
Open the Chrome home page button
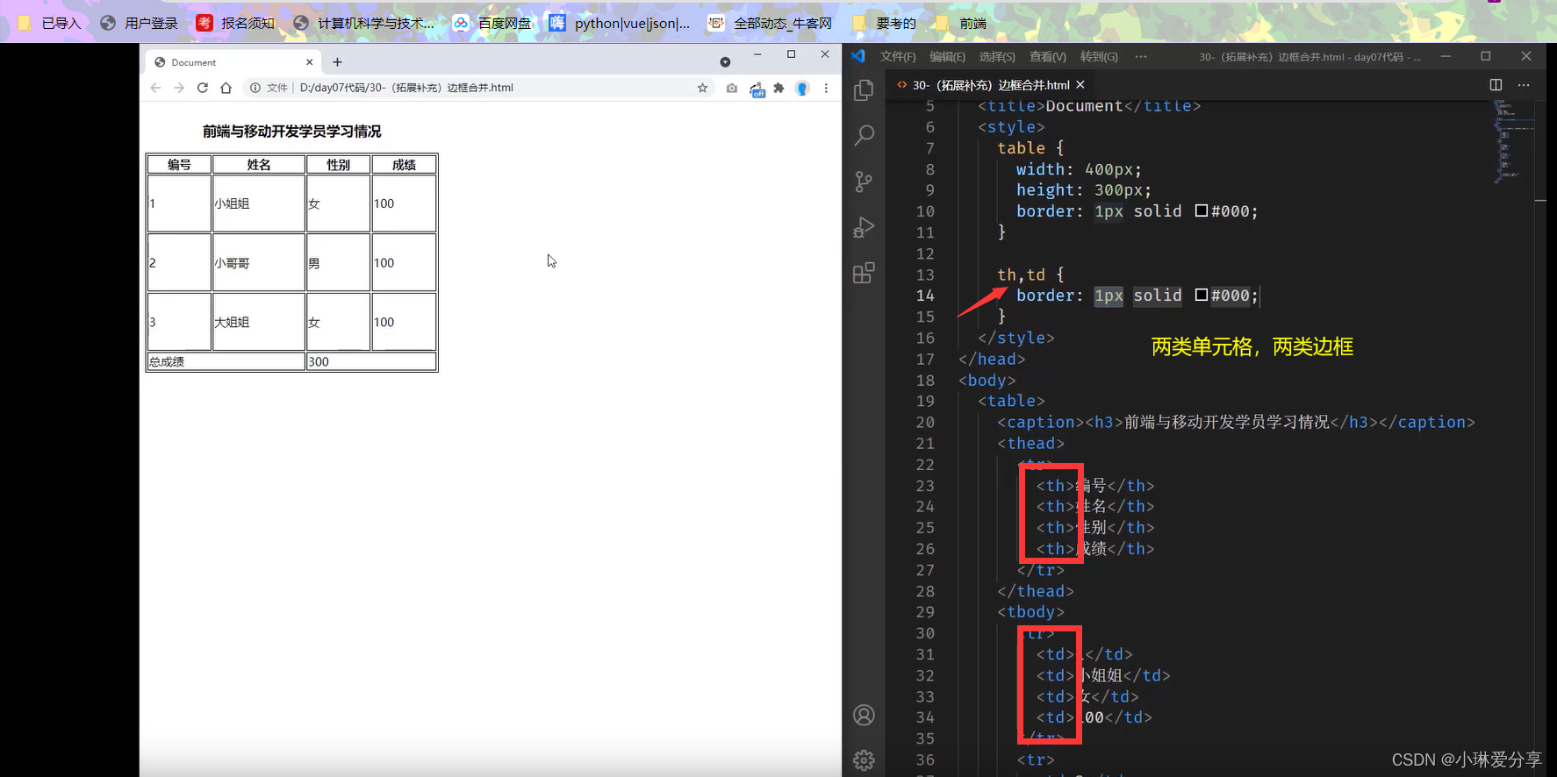tap(226, 88)
